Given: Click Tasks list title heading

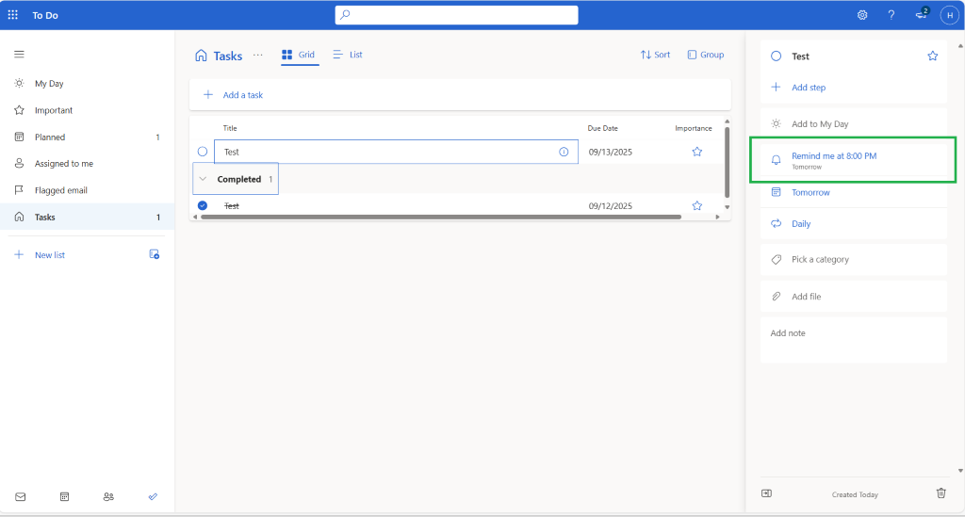Looking at the screenshot, I should (x=228, y=56).
